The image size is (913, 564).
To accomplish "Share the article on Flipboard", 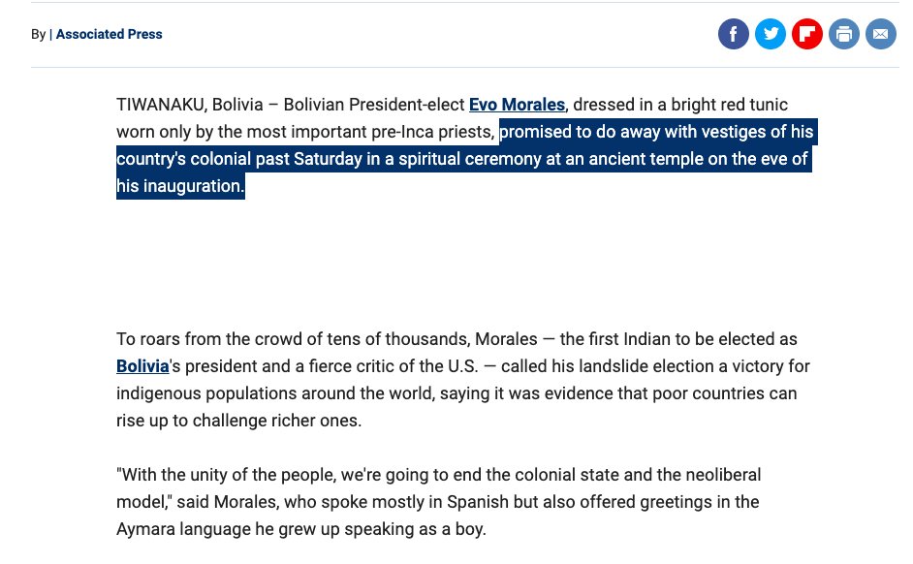I will [807, 35].
